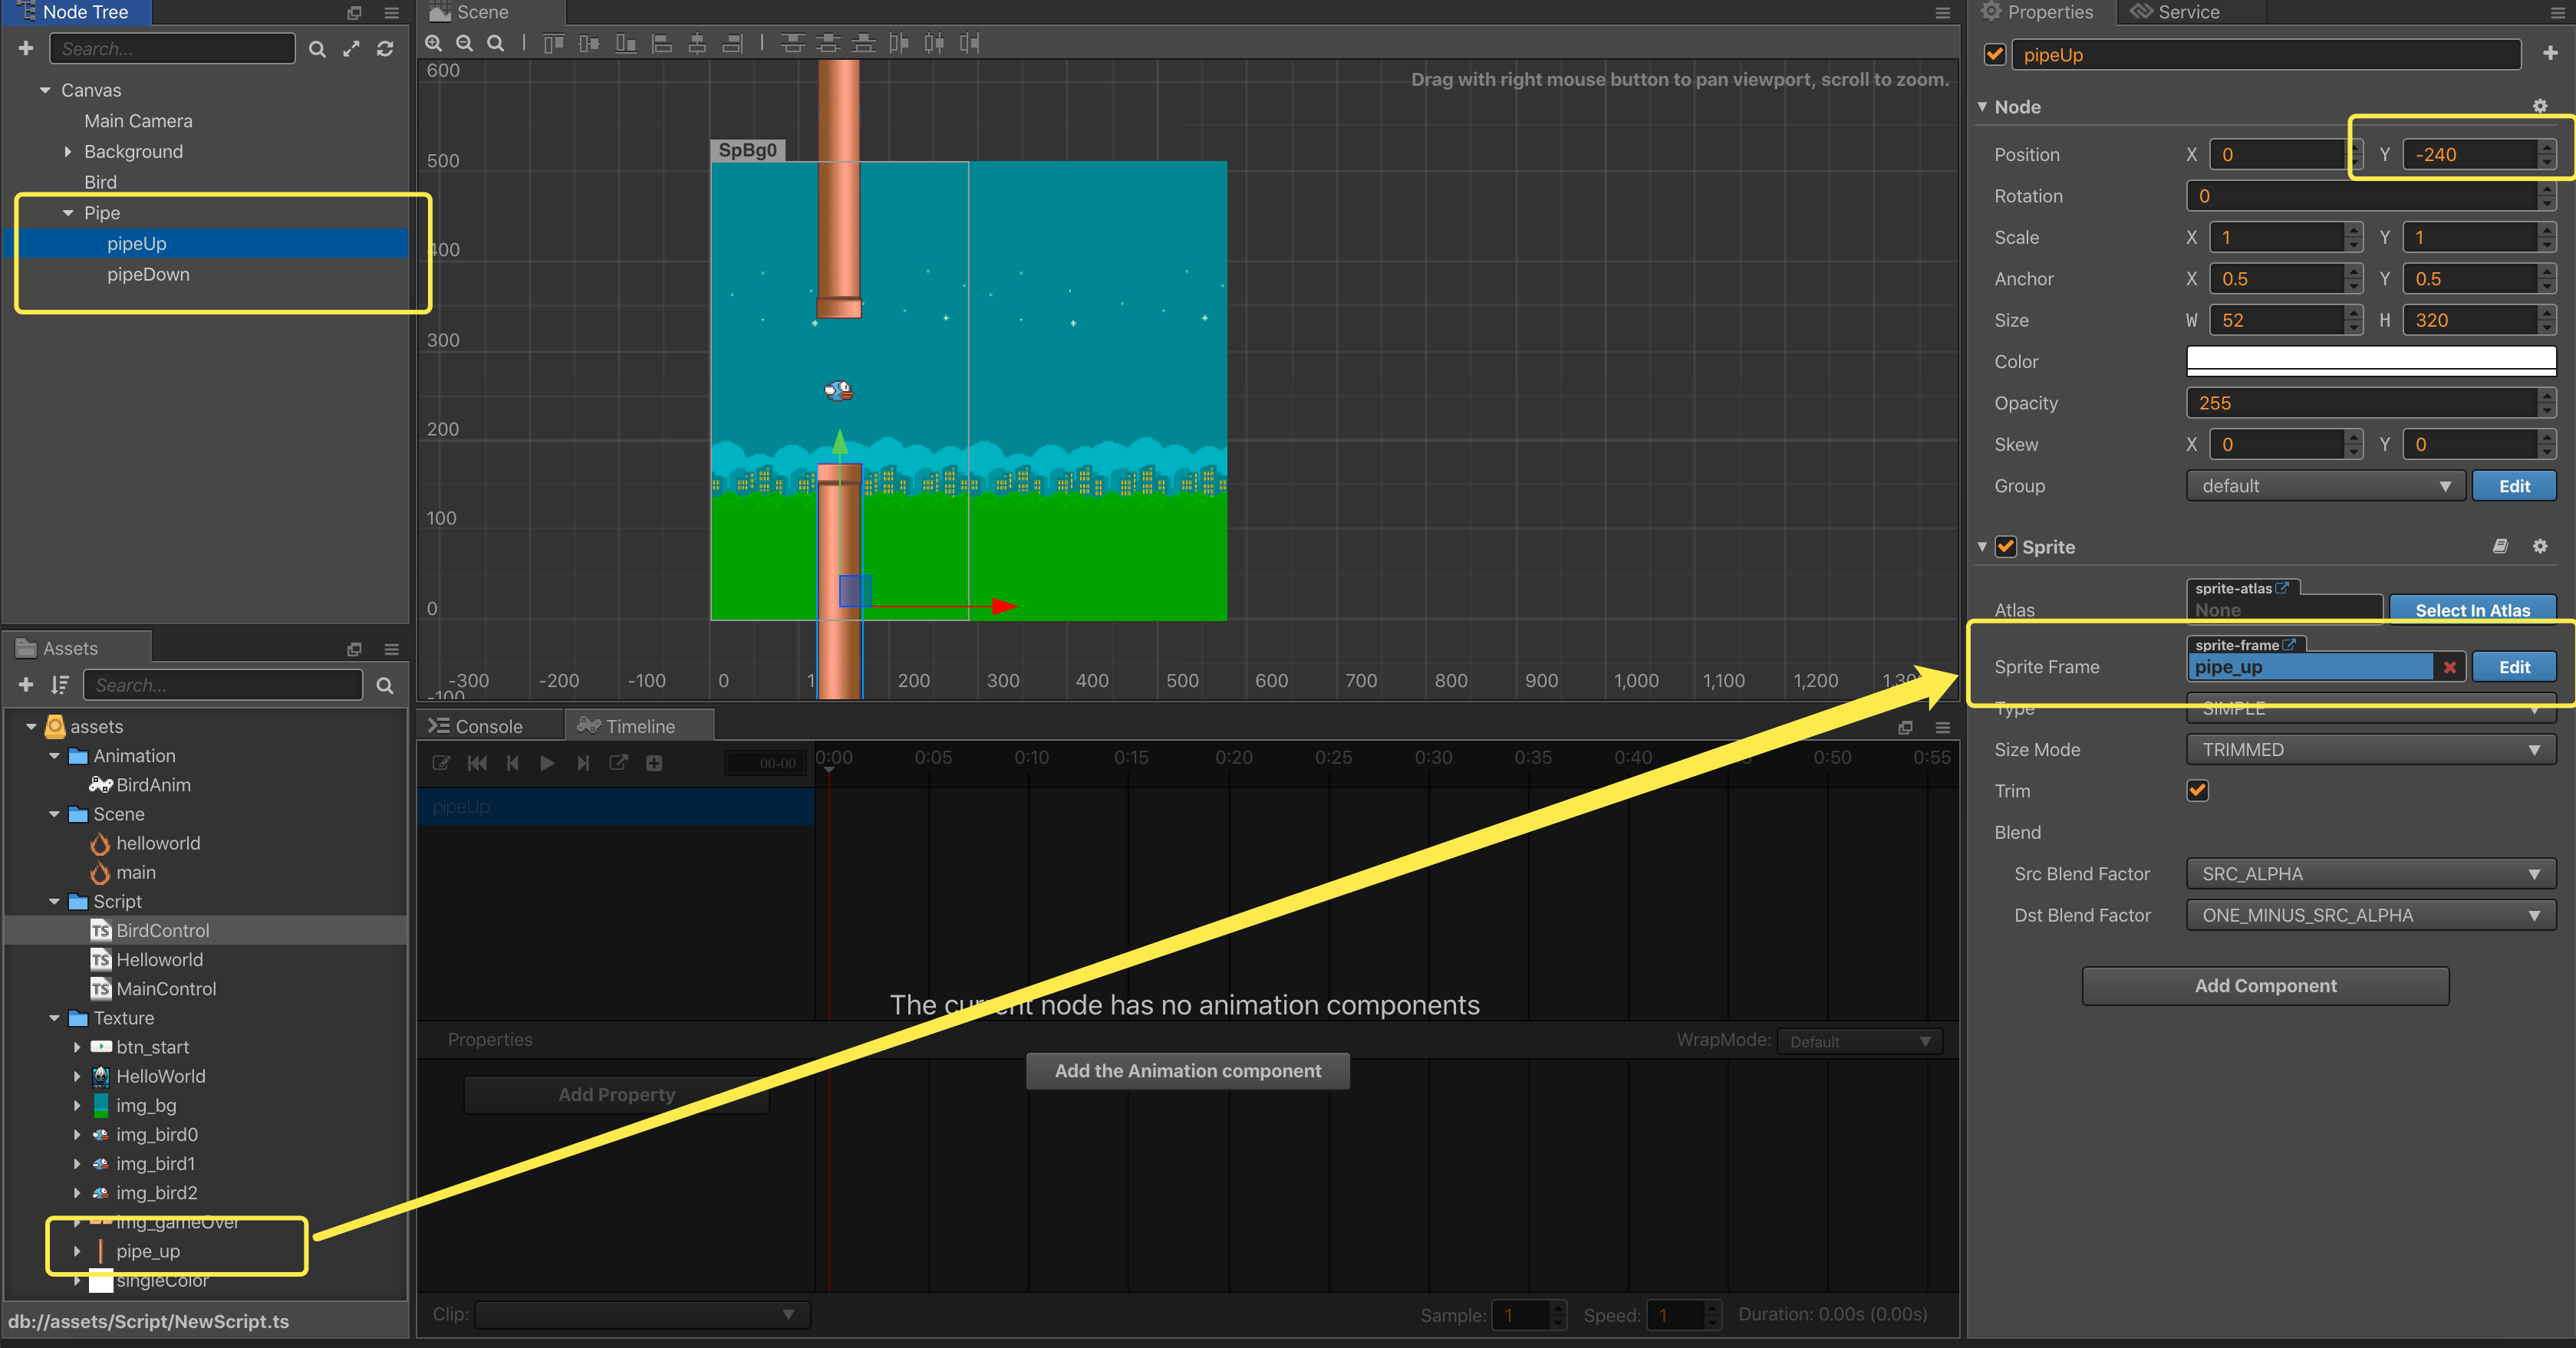This screenshot has width=2576, height=1348.
Task: Distribute nodes by top edges
Action: click(792, 43)
